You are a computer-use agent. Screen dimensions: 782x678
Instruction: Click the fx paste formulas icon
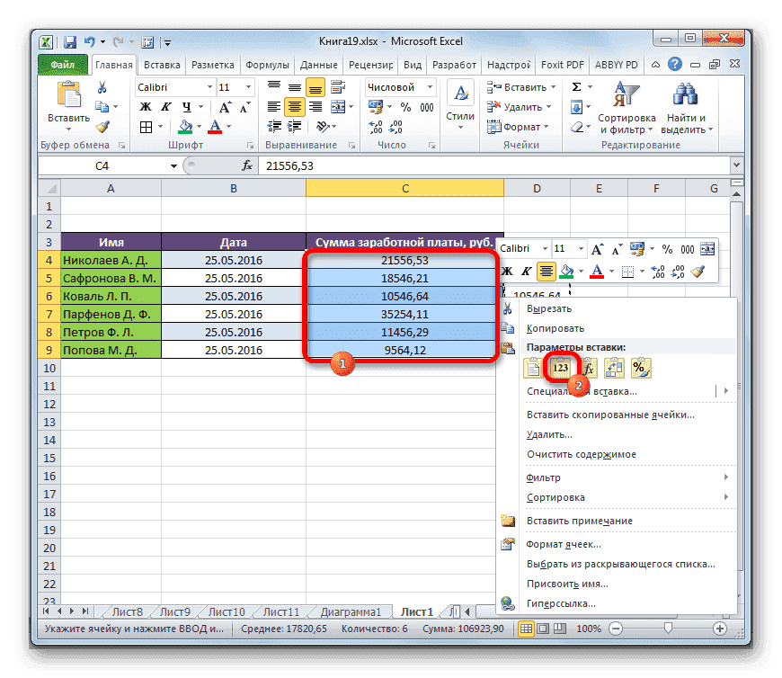[589, 367]
